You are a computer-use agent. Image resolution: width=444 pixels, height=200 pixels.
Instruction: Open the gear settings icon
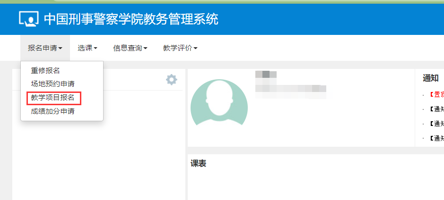tap(171, 80)
